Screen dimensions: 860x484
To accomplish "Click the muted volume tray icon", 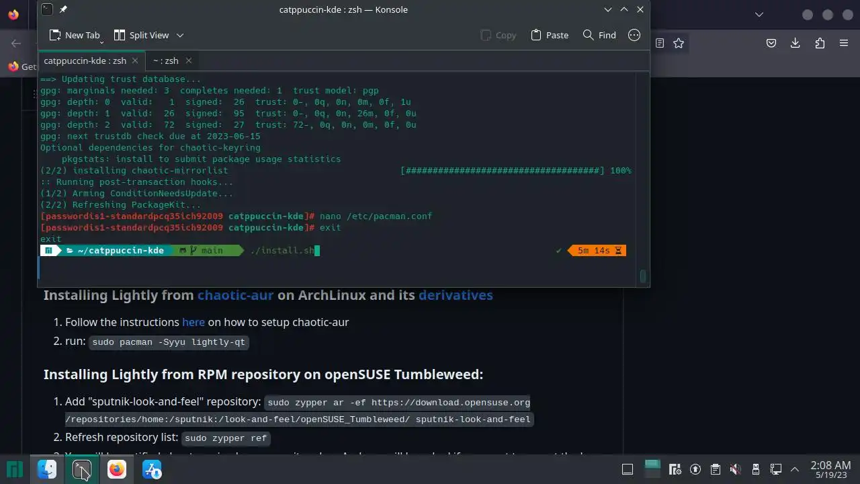I will 736,469.
